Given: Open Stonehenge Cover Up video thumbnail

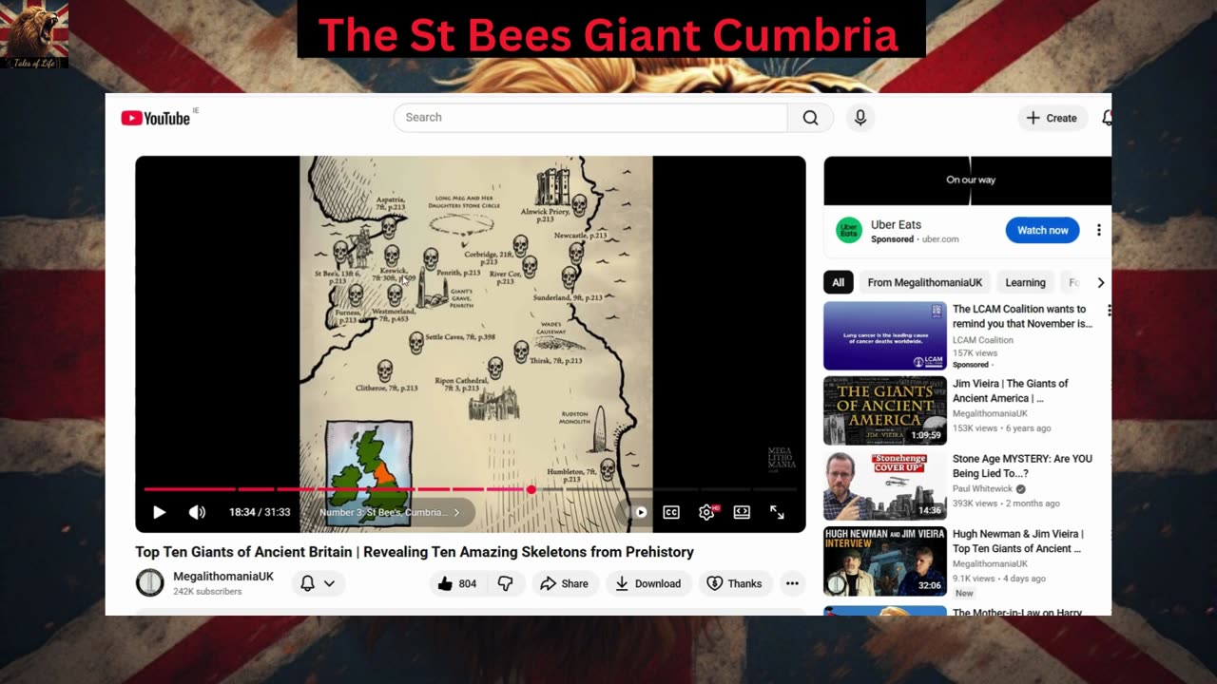Looking at the screenshot, I should [885, 485].
